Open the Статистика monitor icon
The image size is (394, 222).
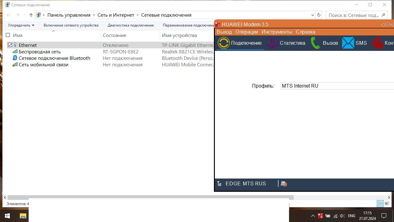click(x=272, y=43)
